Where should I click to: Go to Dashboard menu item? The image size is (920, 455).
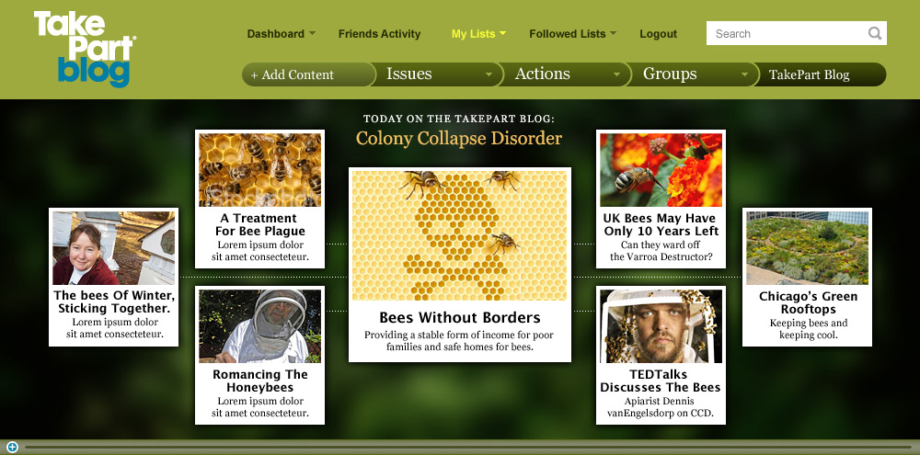[x=276, y=34]
